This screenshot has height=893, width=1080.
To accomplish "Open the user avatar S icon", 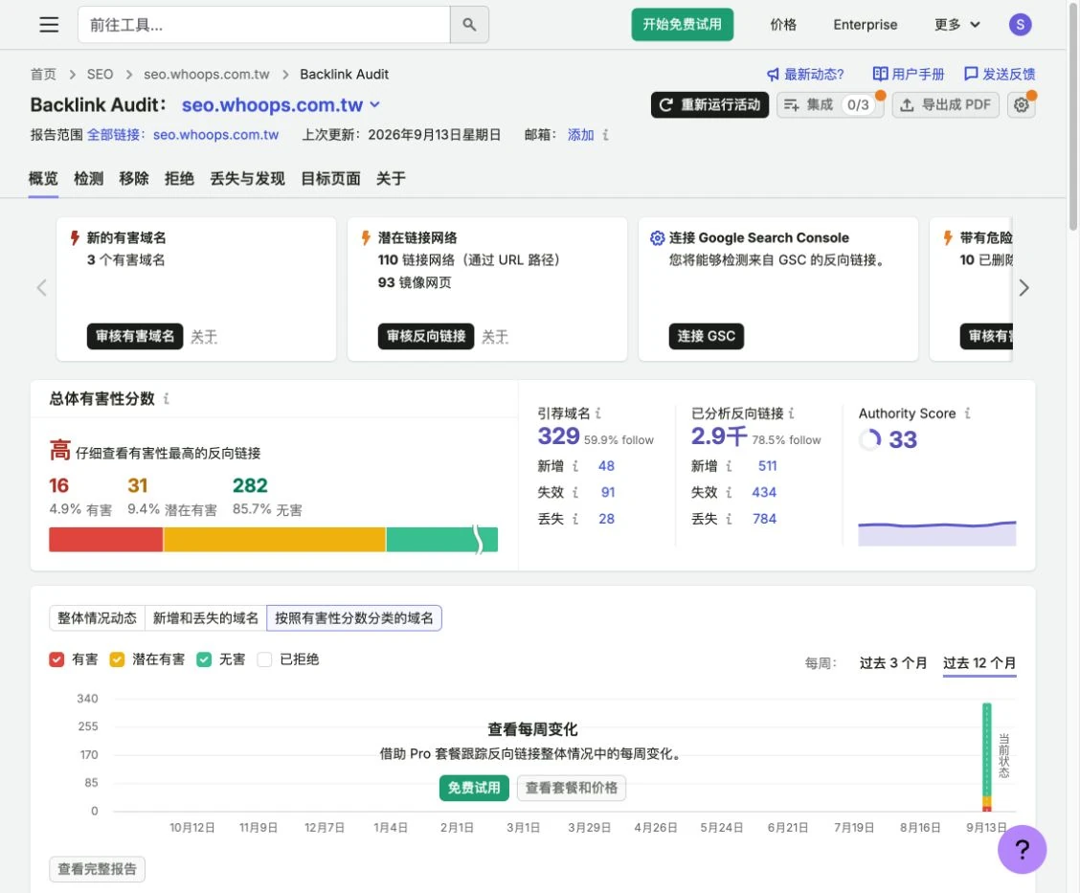I will click(x=1020, y=25).
